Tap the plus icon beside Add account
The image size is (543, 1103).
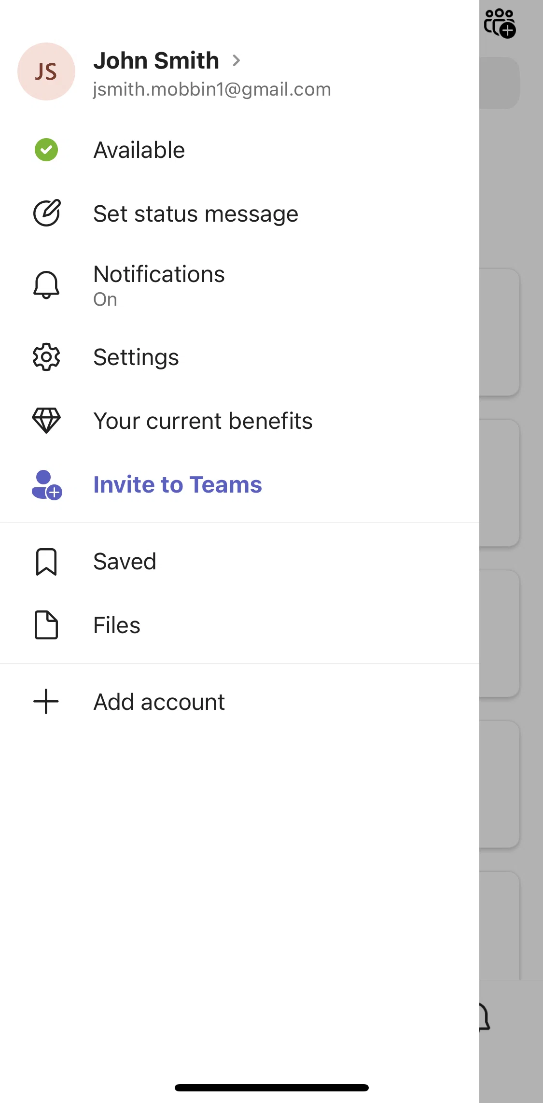tap(46, 702)
